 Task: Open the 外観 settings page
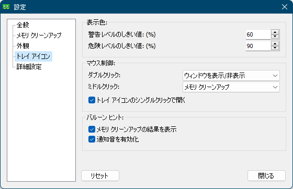pos(23,46)
